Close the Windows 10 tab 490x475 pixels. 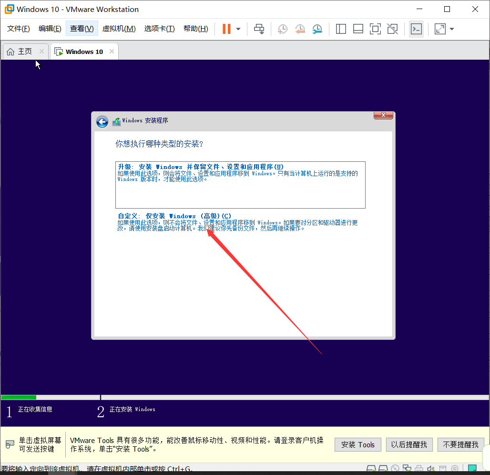112,51
